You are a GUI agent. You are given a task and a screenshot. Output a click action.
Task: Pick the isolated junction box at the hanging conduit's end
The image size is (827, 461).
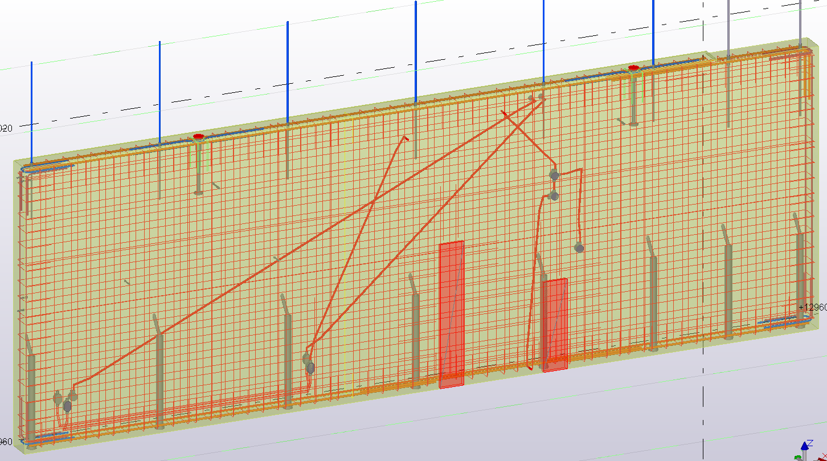(579, 247)
